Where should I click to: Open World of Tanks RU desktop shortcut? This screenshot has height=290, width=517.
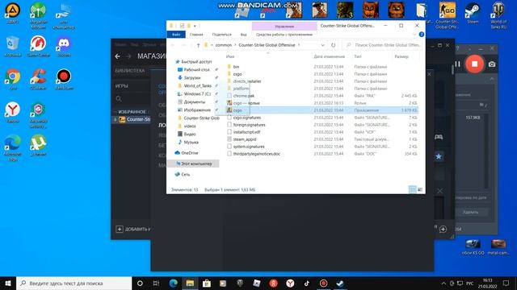[498, 15]
